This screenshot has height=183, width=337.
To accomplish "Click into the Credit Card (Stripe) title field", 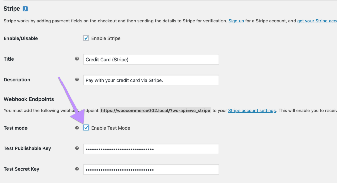I will point(151,59).
